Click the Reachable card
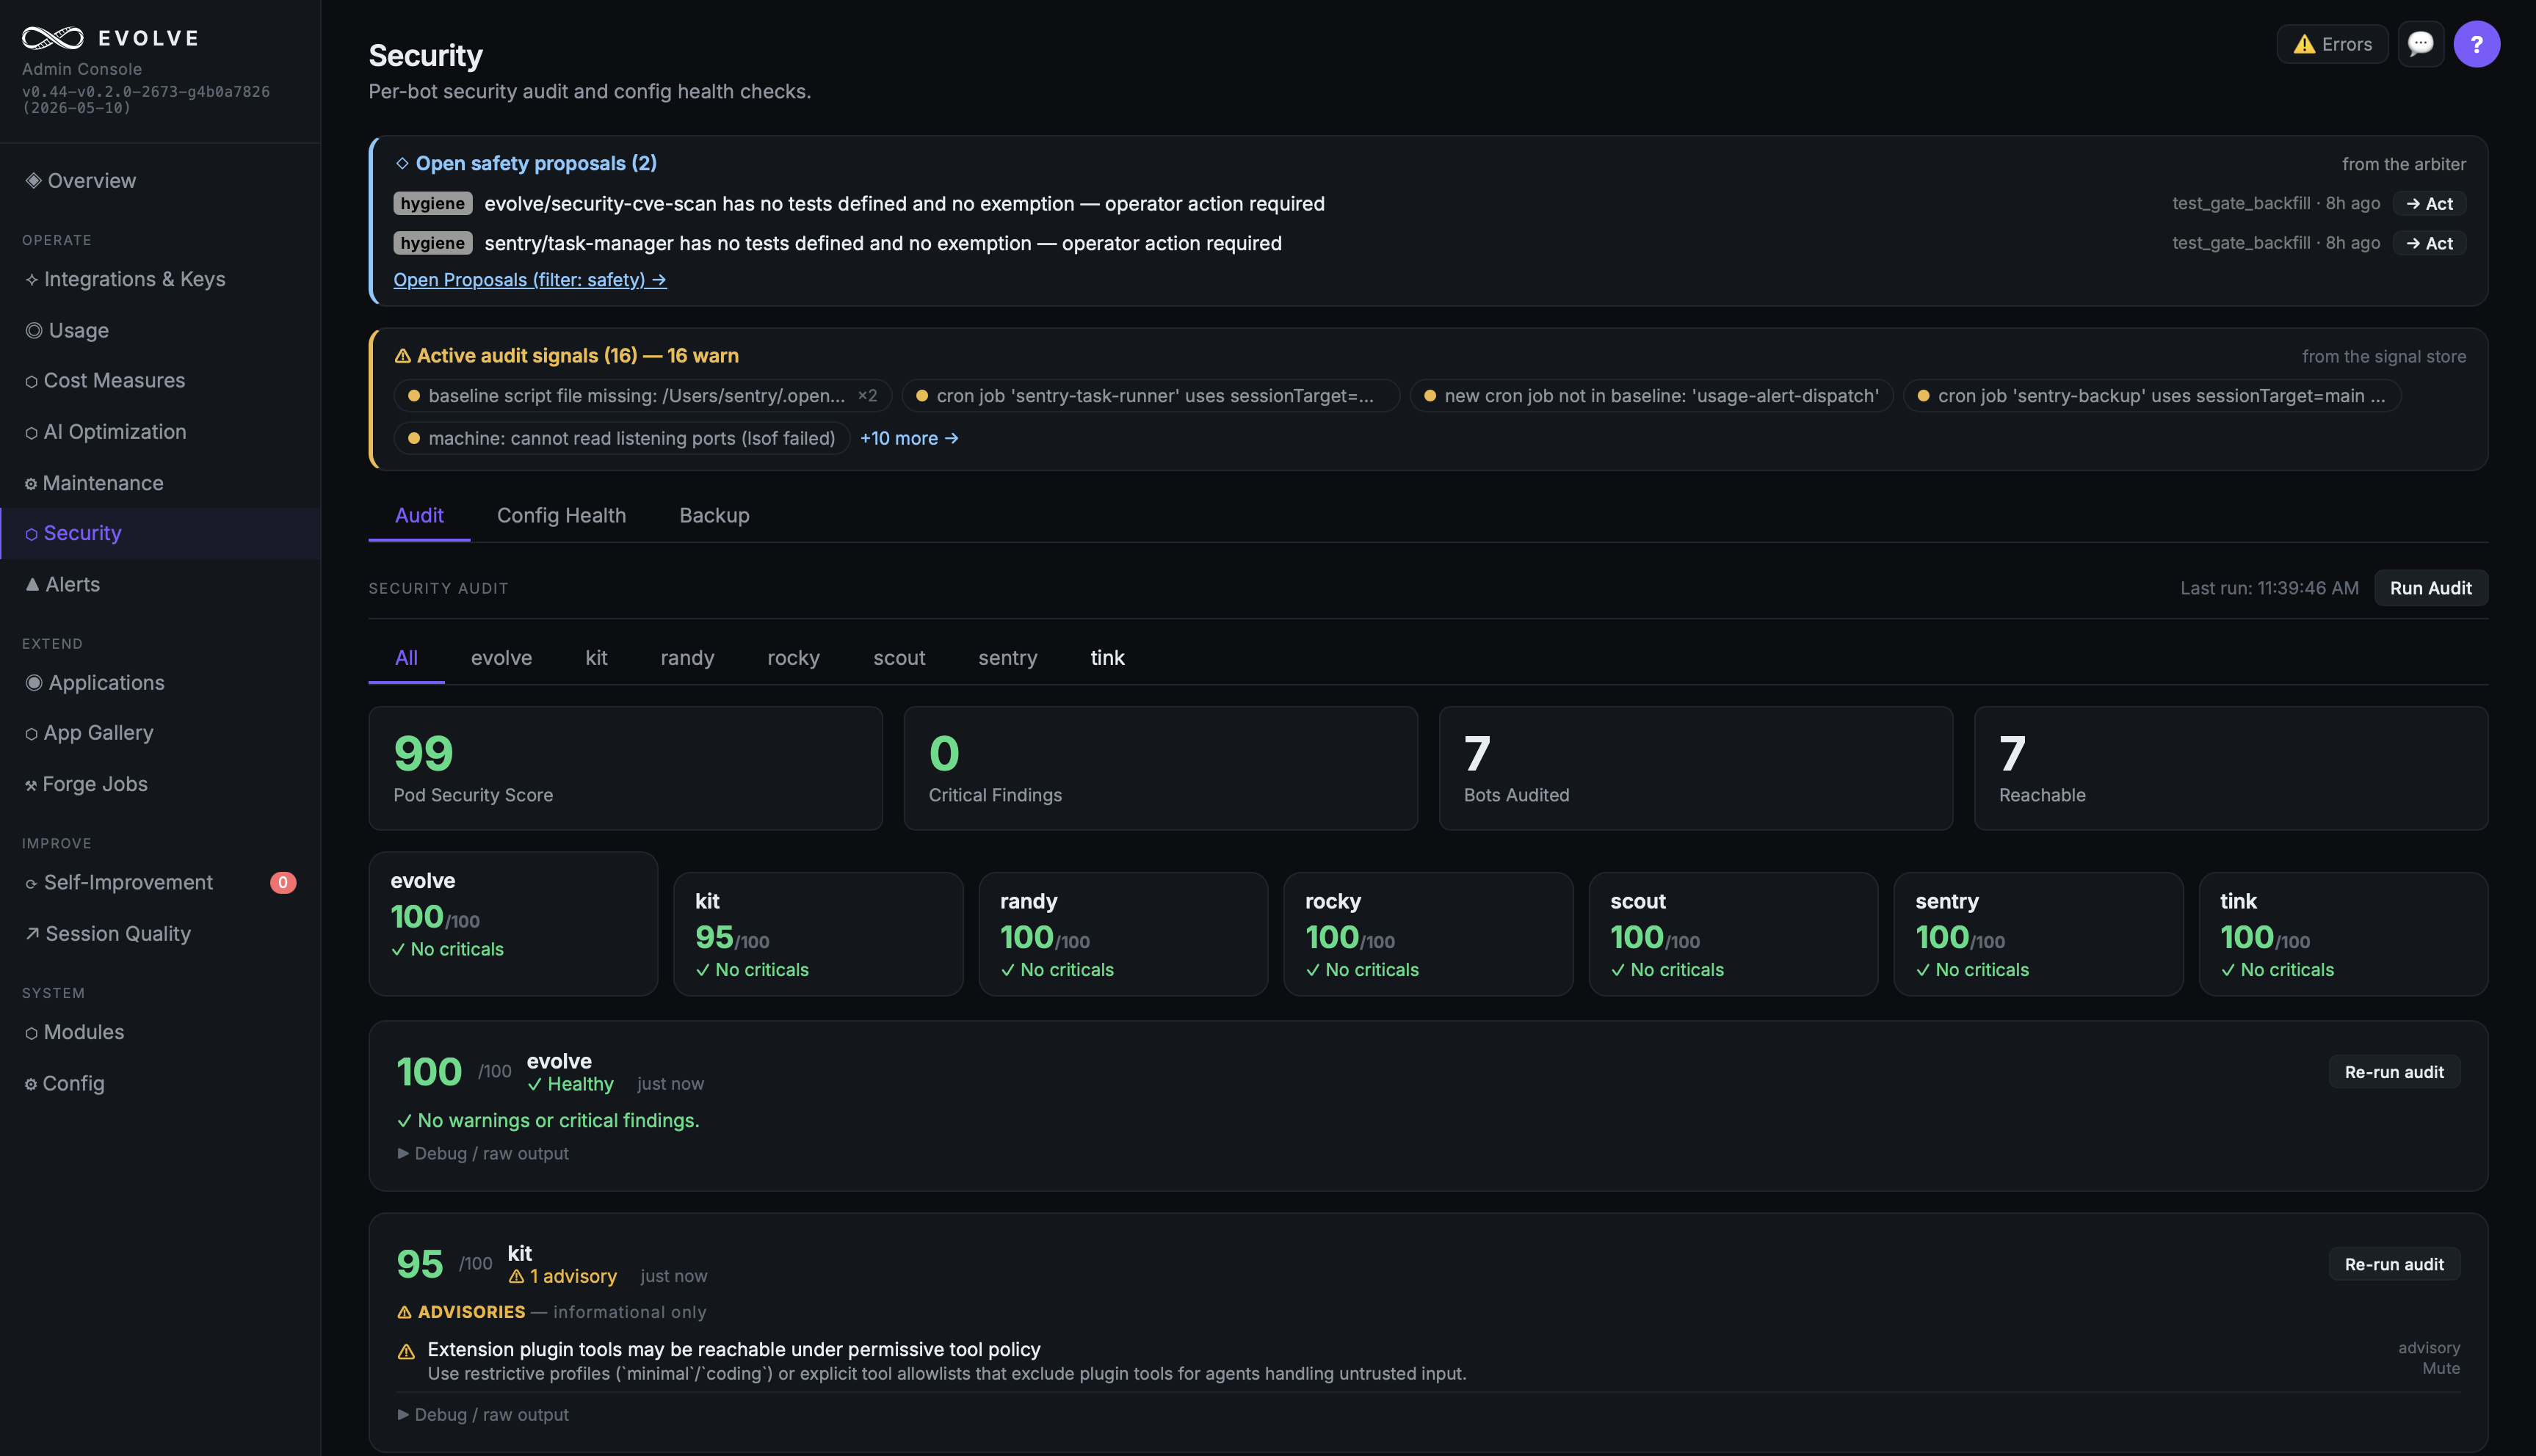The image size is (2536, 1456). click(2231, 768)
